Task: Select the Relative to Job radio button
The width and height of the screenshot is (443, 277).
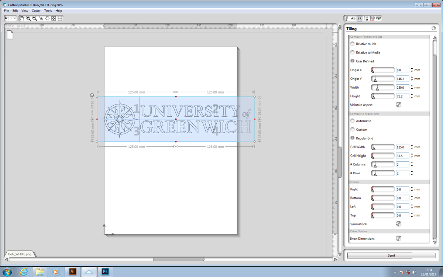Action: [x=352, y=44]
